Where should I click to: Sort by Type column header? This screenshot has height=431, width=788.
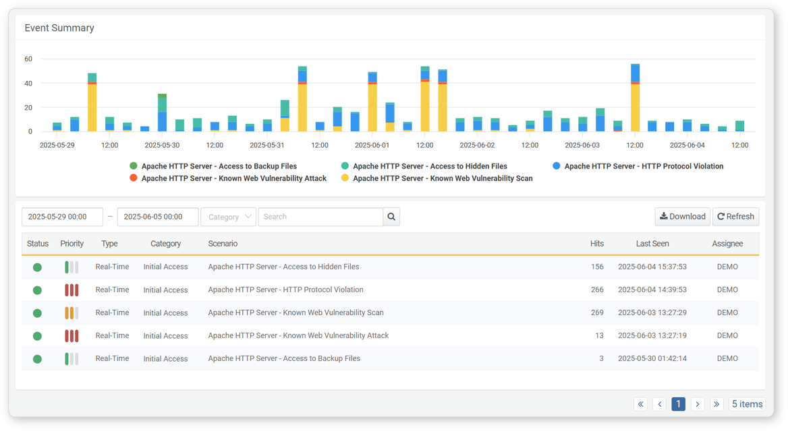[109, 243]
